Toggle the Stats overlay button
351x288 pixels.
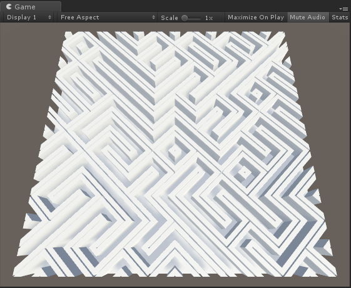pyautogui.click(x=340, y=17)
